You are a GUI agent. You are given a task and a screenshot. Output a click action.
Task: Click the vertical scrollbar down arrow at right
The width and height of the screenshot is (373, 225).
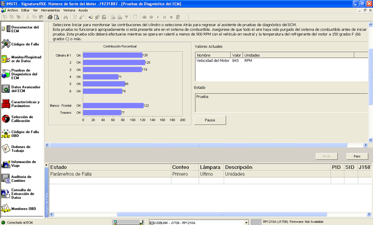(x=370, y=140)
